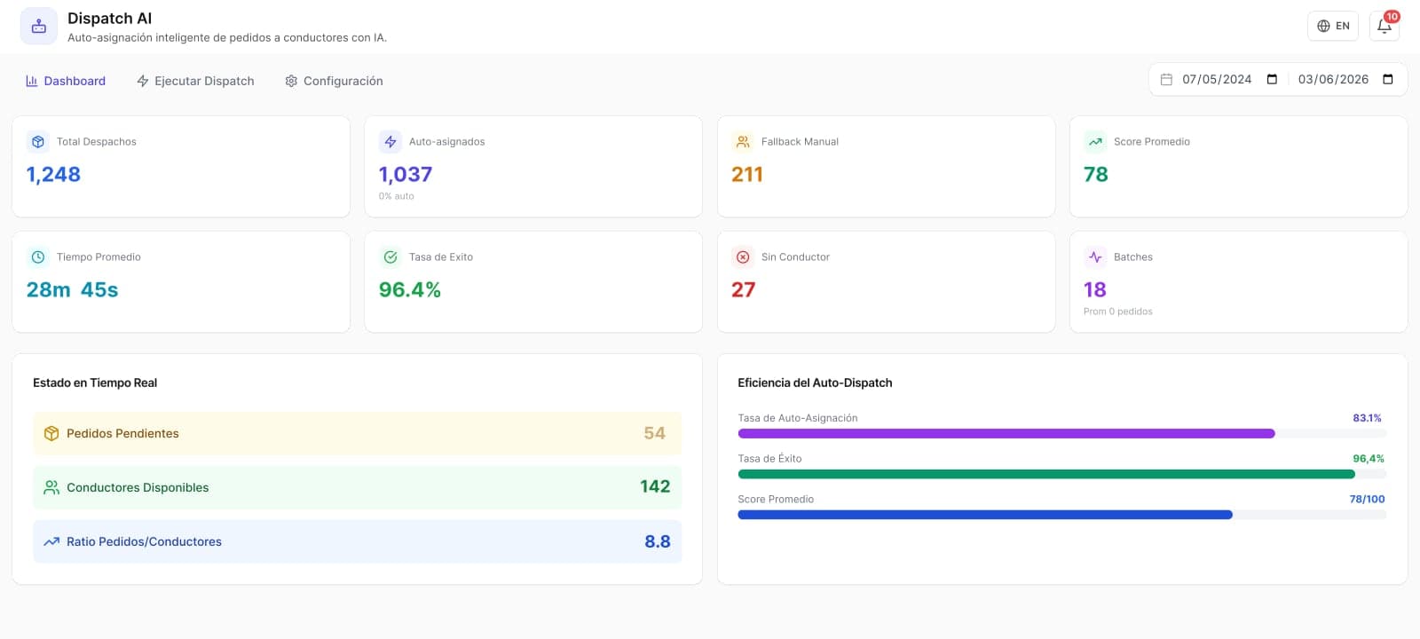Open the Configuración tab
This screenshot has width=1420, height=639.
click(x=334, y=81)
